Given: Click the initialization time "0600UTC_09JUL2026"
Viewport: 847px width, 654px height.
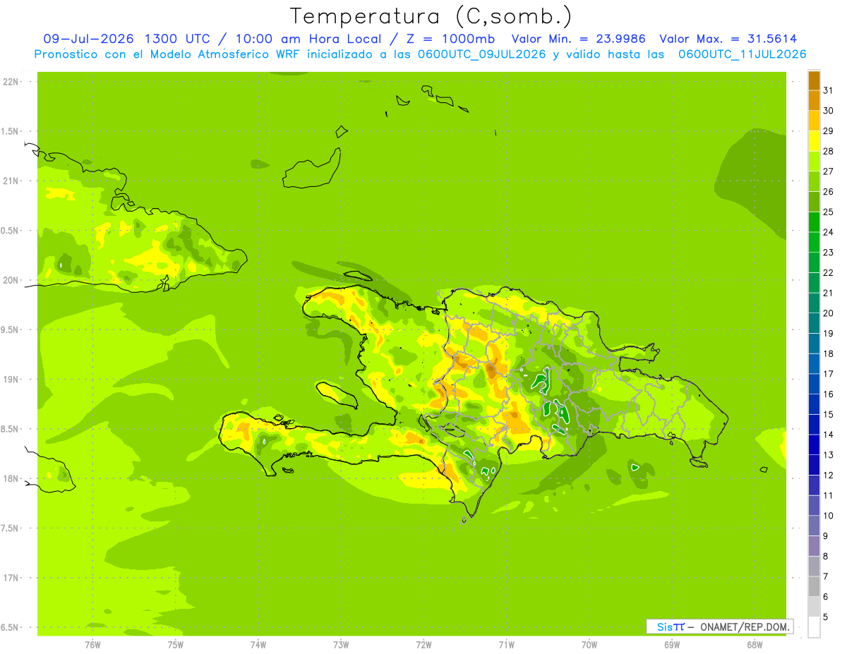Looking at the screenshot, I should (x=481, y=54).
